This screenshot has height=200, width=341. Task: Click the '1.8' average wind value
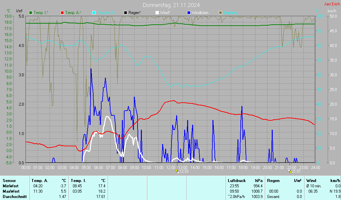click(338, 197)
